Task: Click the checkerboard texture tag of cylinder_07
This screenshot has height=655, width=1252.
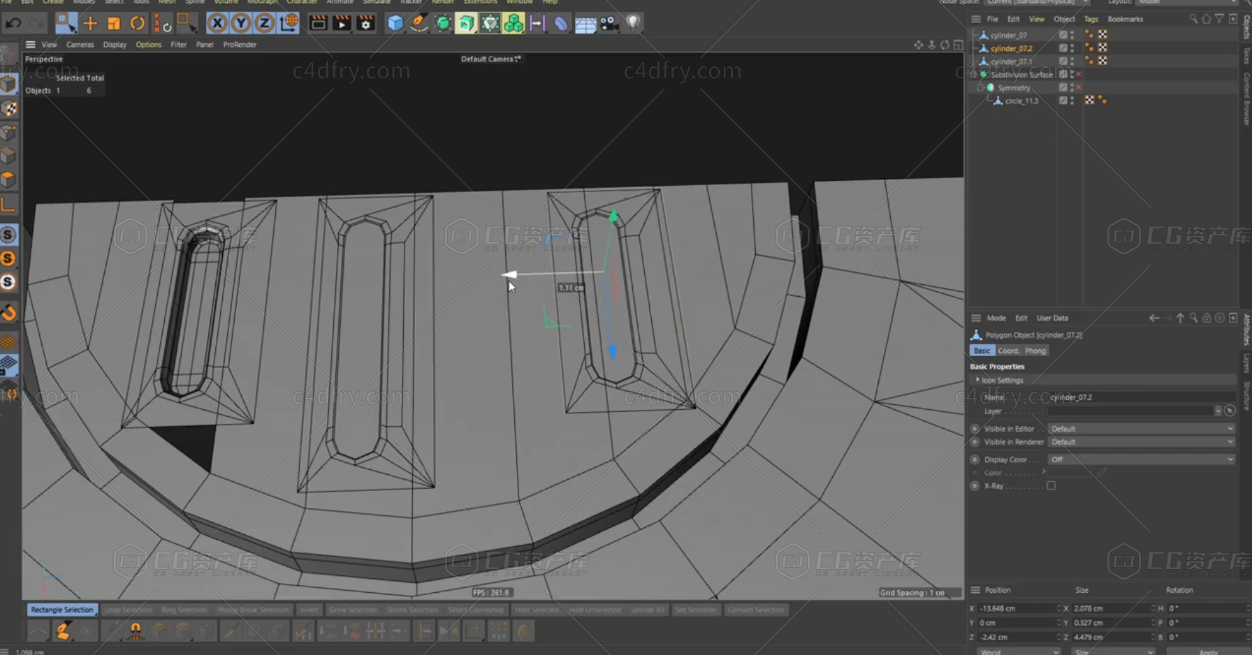Action: (1102, 35)
